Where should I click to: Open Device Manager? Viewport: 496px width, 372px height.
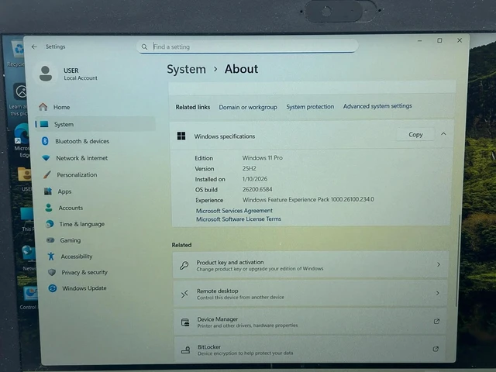tap(310, 322)
